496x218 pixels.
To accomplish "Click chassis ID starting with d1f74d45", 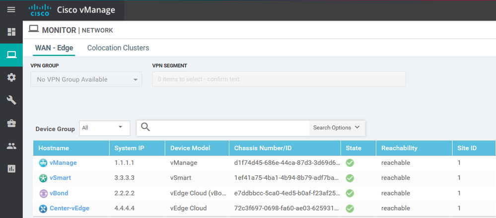I will point(287,163).
